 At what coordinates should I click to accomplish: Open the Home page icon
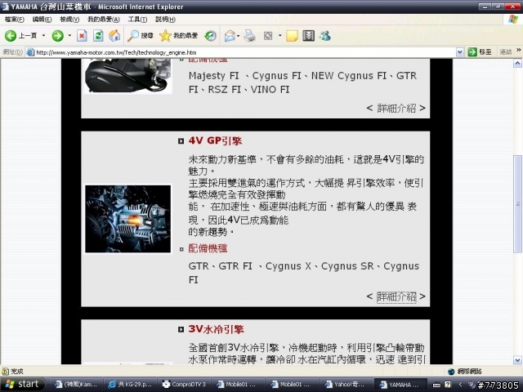point(114,36)
